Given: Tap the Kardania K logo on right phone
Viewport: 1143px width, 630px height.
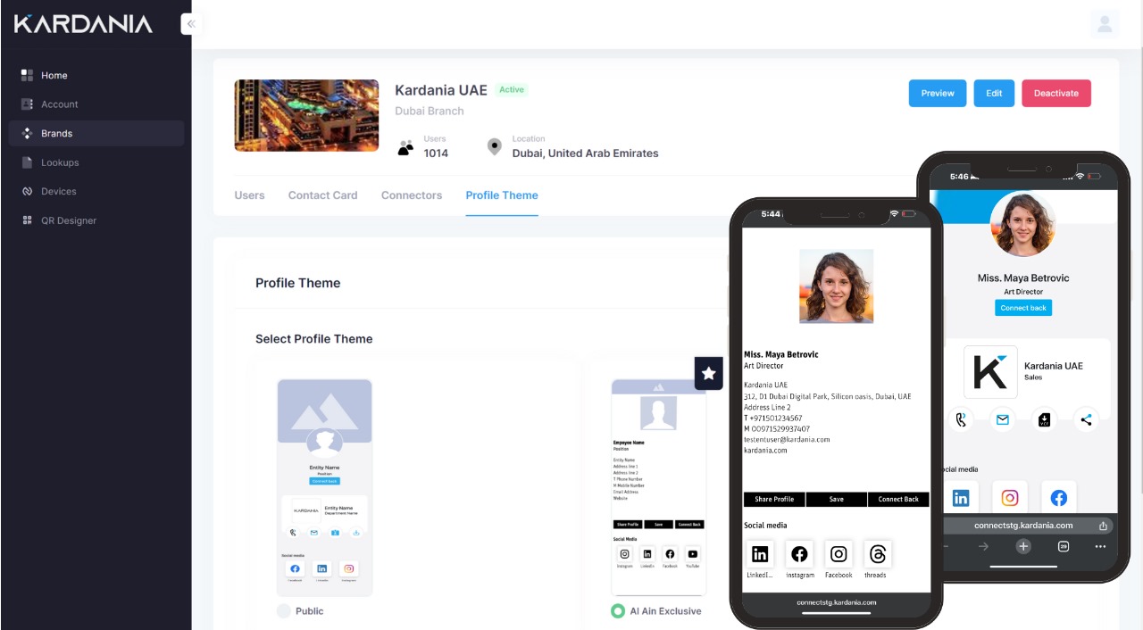Looking at the screenshot, I should [x=990, y=372].
